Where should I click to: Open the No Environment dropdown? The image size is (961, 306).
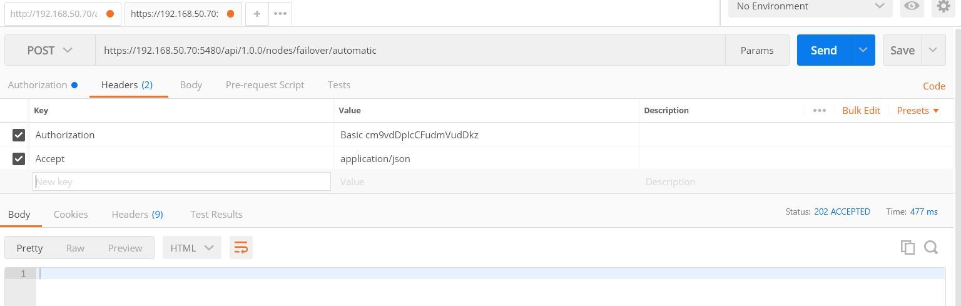point(810,6)
